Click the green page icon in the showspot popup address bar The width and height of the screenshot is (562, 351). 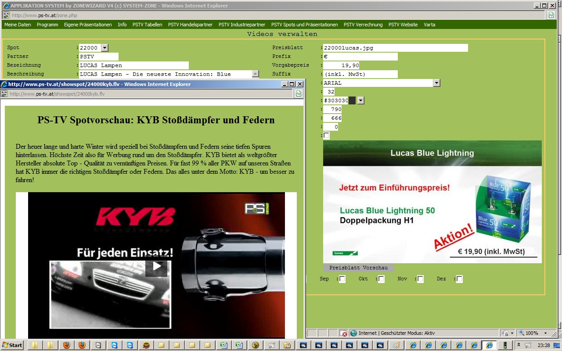pyautogui.click(x=299, y=93)
